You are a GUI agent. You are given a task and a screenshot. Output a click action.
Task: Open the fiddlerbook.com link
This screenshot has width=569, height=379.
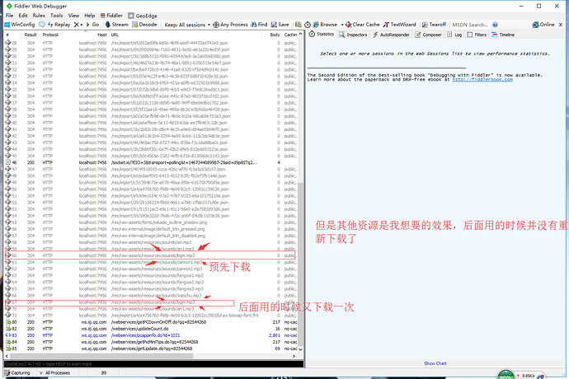(x=482, y=79)
